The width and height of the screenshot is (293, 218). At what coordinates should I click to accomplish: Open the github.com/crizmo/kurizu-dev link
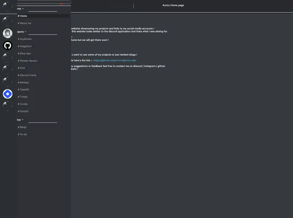[x=115, y=60]
